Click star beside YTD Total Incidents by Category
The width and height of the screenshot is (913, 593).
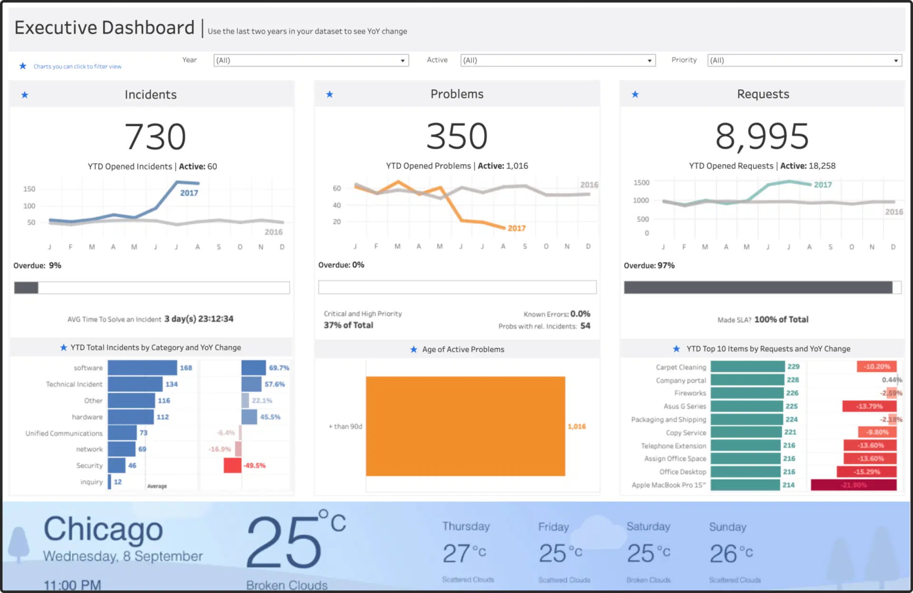[x=63, y=348]
